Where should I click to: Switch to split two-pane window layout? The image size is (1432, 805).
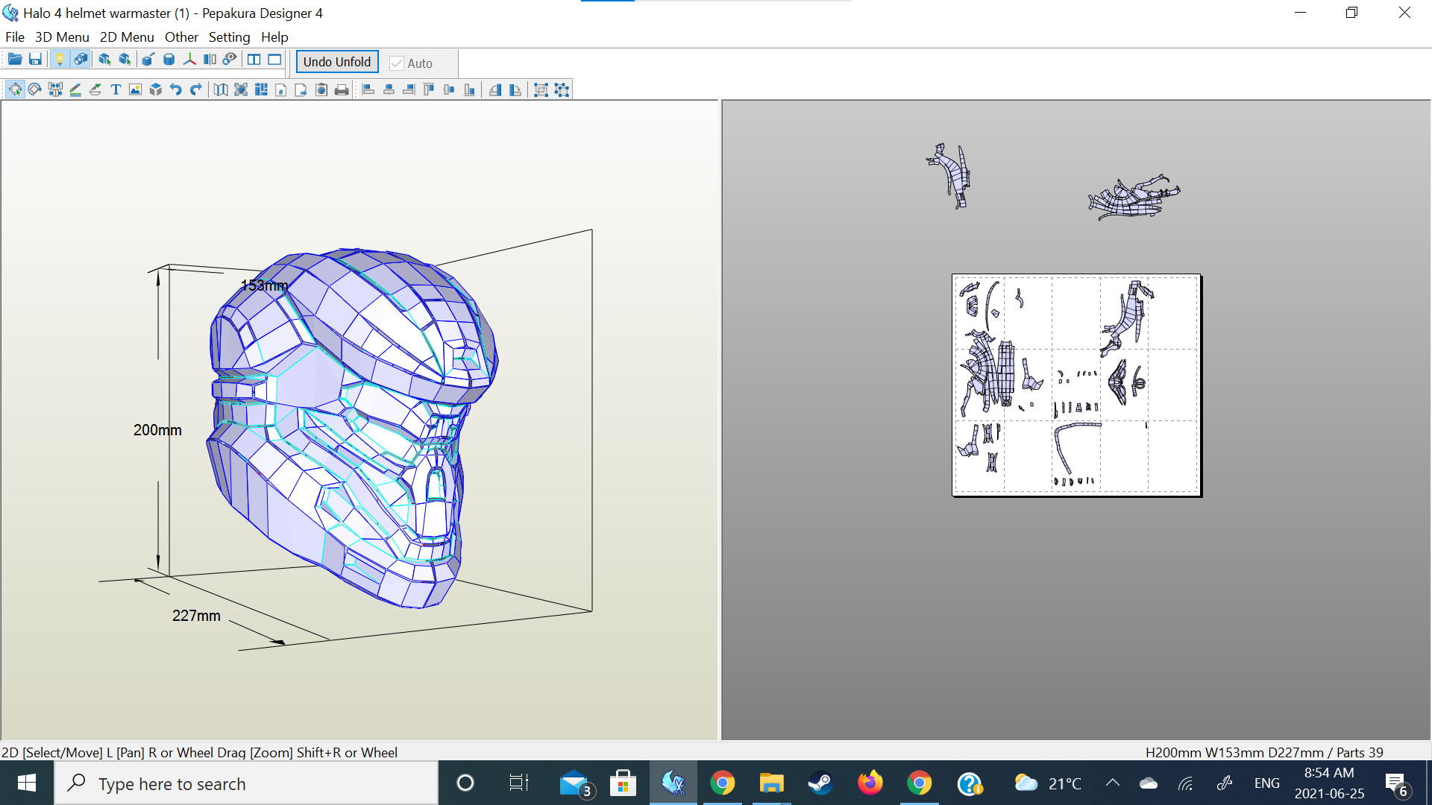254,60
